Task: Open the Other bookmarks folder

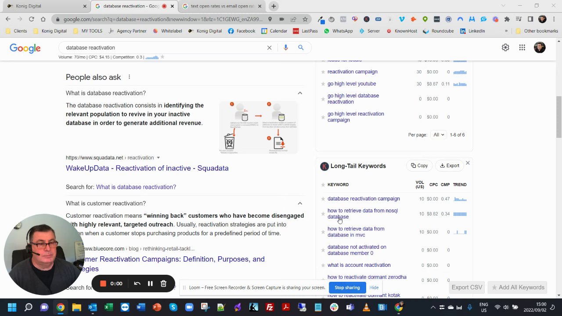Action: coord(537,31)
